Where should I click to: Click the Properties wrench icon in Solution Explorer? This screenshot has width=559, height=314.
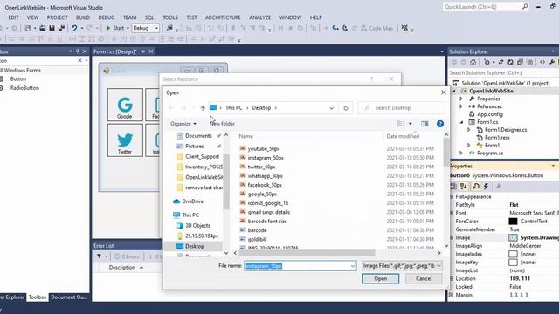coord(552,62)
